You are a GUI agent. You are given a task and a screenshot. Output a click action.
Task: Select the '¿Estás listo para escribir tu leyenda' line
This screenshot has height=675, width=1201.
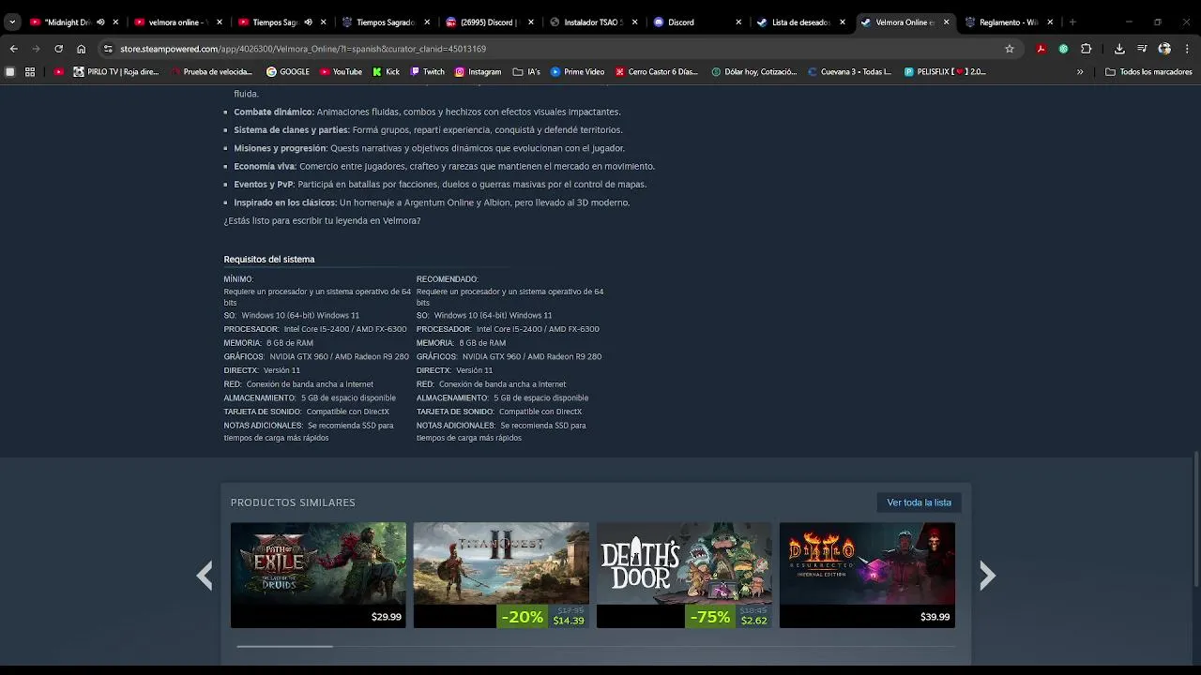click(322, 220)
